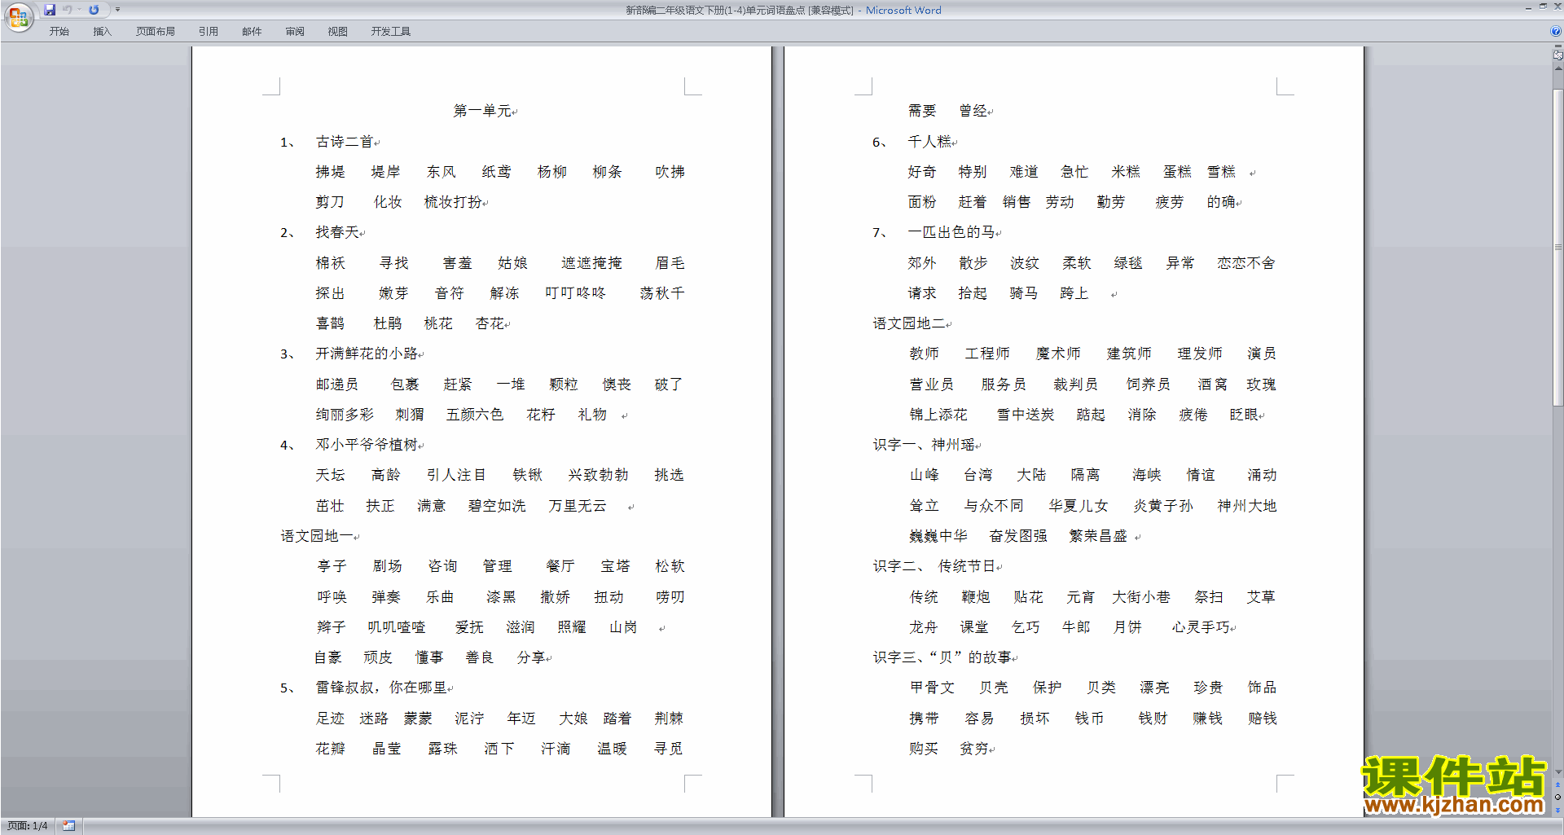
Task: Toggle the ruler button above scrollbar
Action: [x=1557, y=55]
